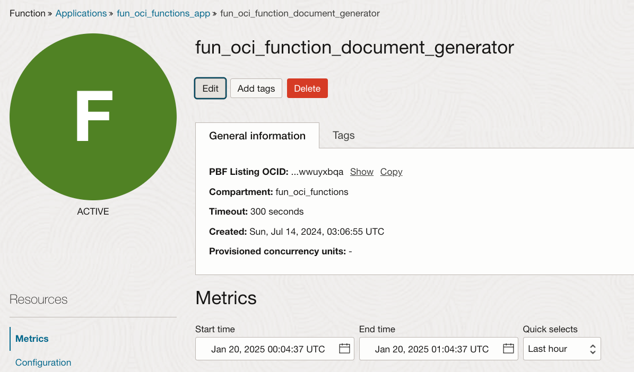The width and height of the screenshot is (634, 372).
Task: Click into the End time field
Action: (x=431, y=349)
